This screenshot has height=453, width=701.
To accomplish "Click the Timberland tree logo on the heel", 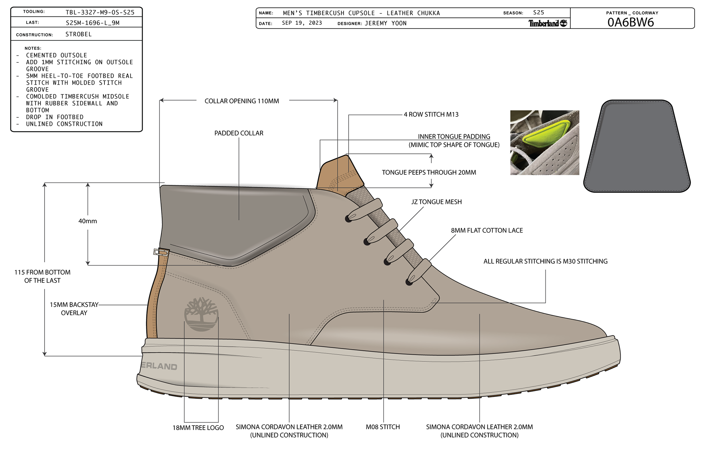I will (x=201, y=314).
